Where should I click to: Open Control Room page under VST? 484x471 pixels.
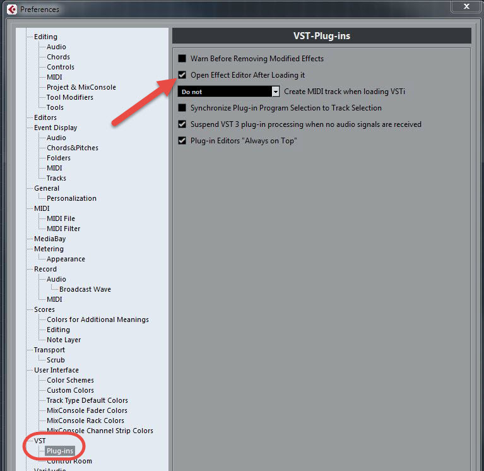[x=69, y=461]
